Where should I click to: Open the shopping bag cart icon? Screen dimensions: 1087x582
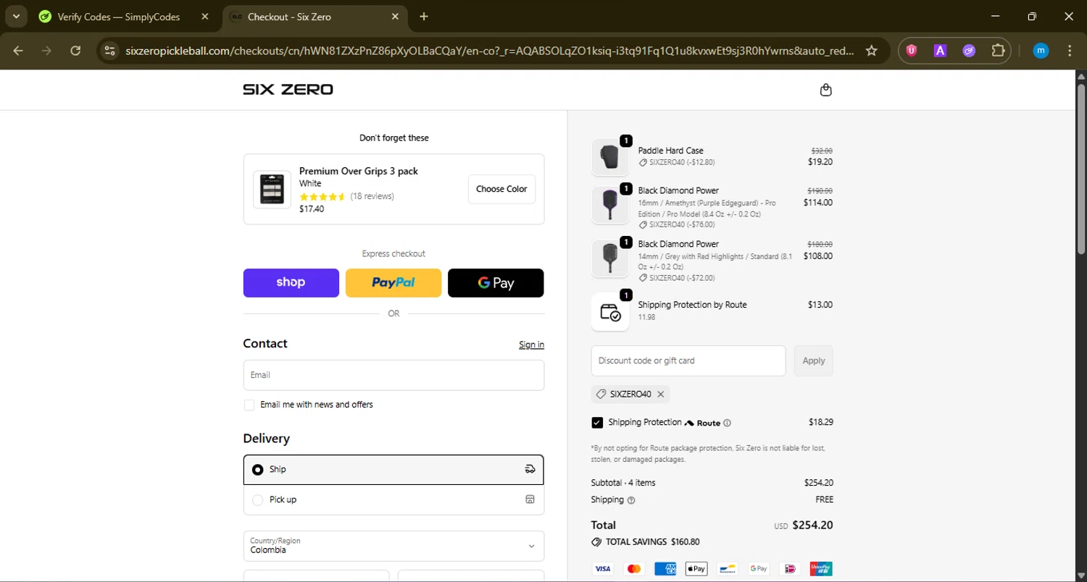(825, 90)
